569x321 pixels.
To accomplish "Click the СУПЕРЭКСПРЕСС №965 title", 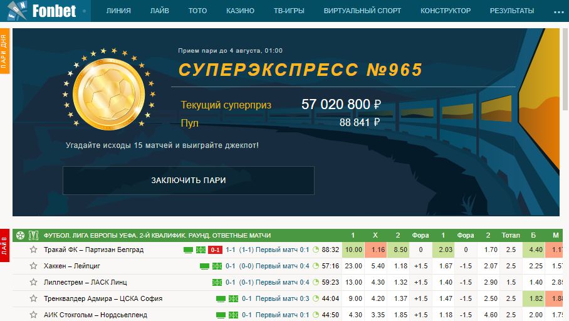I will [x=300, y=70].
